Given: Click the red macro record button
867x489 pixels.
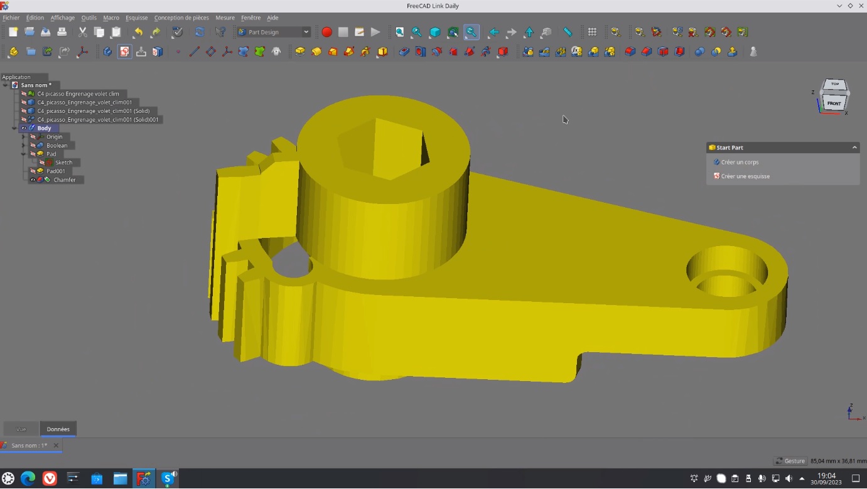Looking at the screenshot, I should point(326,32).
